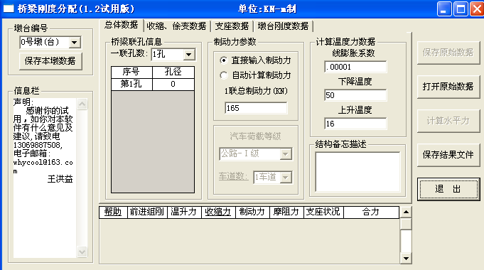
Task: Switch to the 支座数据 tab
Action: 232,26
